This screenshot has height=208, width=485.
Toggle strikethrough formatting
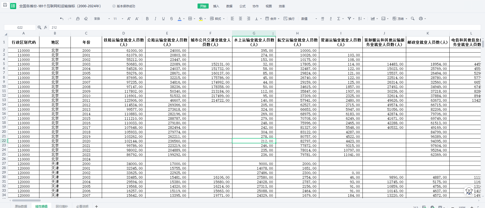point(172,19)
